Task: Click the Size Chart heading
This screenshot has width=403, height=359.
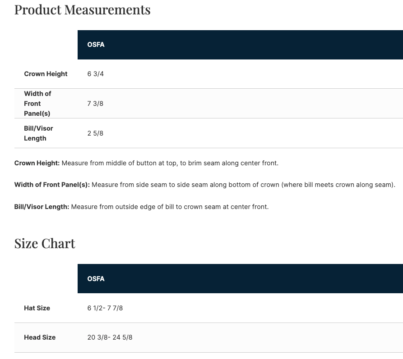Action: click(45, 243)
